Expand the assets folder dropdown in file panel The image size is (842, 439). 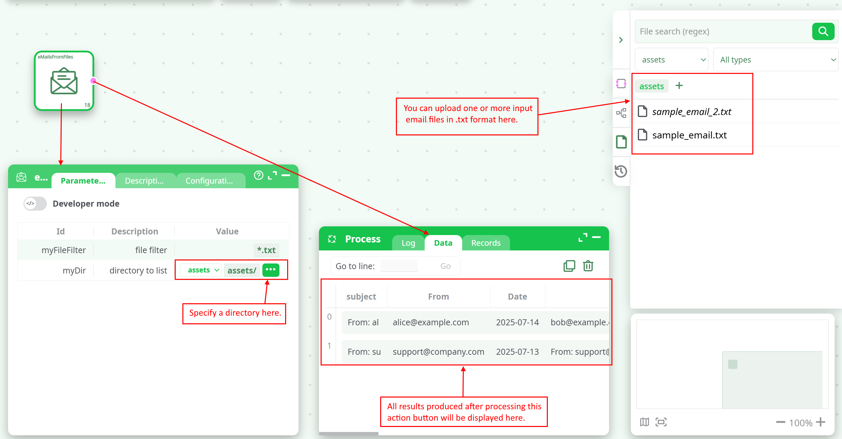(x=672, y=60)
